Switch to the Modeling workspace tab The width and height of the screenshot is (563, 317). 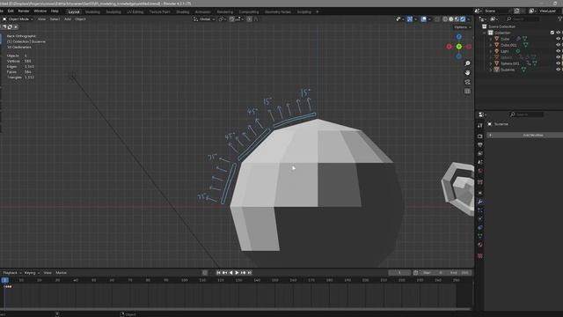[x=92, y=11]
